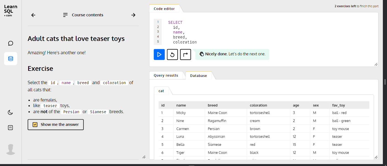
Task: Select the cat table tab
Action: [x=161, y=91]
